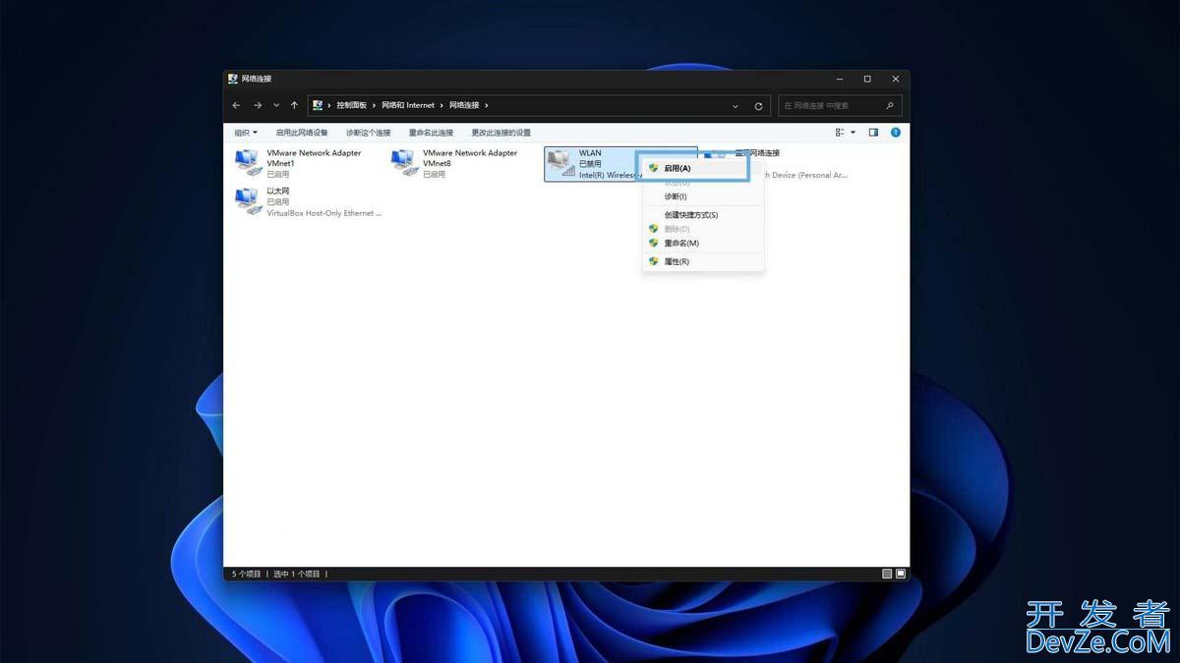Click 诊断这个连接 toolbar button
This screenshot has height=663, width=1180.
coord(368,133)
